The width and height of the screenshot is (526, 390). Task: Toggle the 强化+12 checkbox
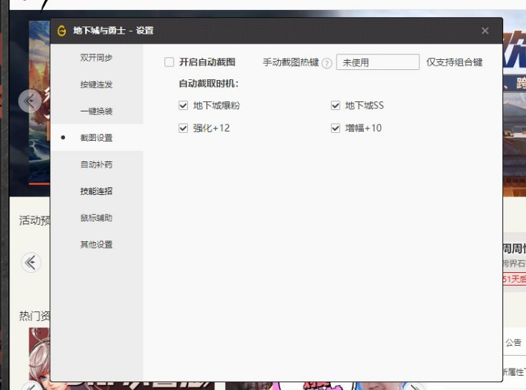pos(183,128)
